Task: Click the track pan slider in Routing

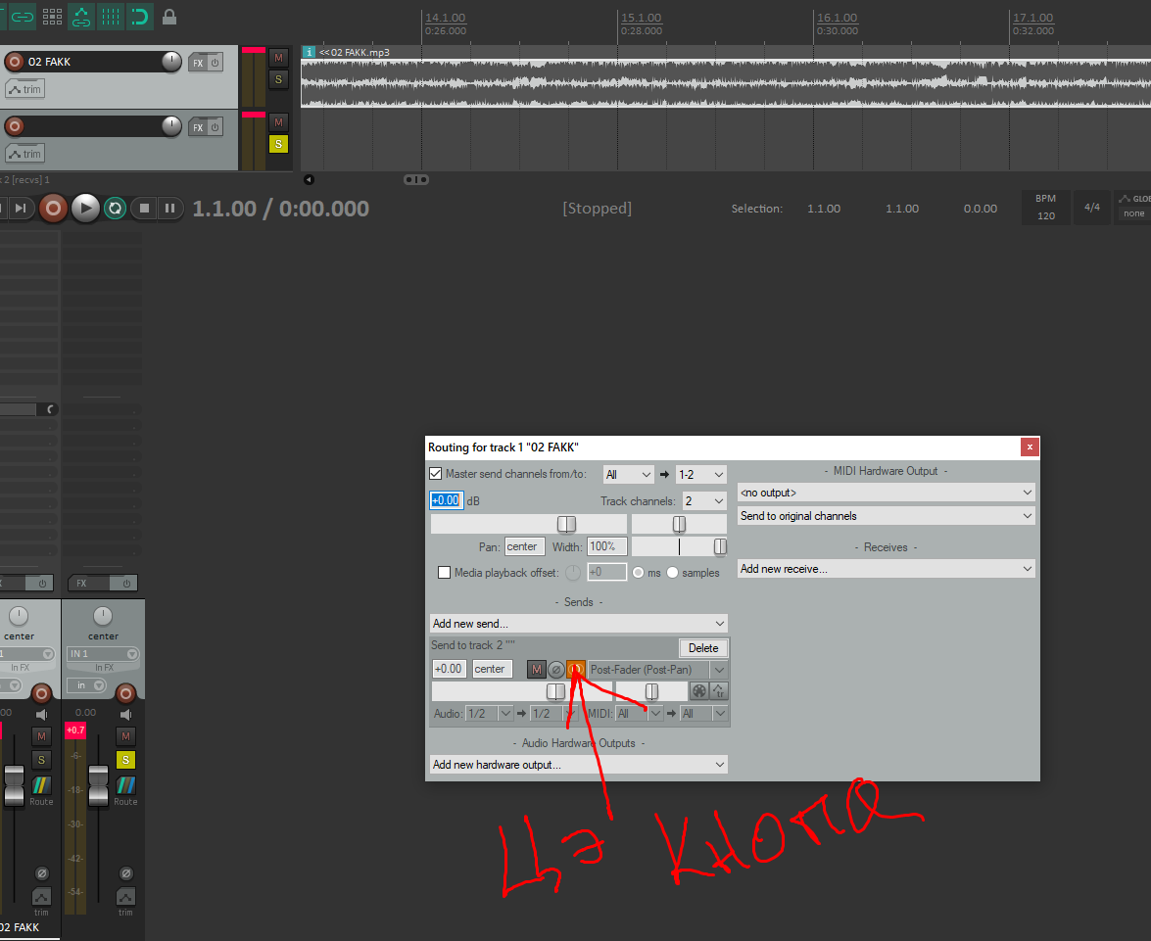Action: click(x=679, y=524)
